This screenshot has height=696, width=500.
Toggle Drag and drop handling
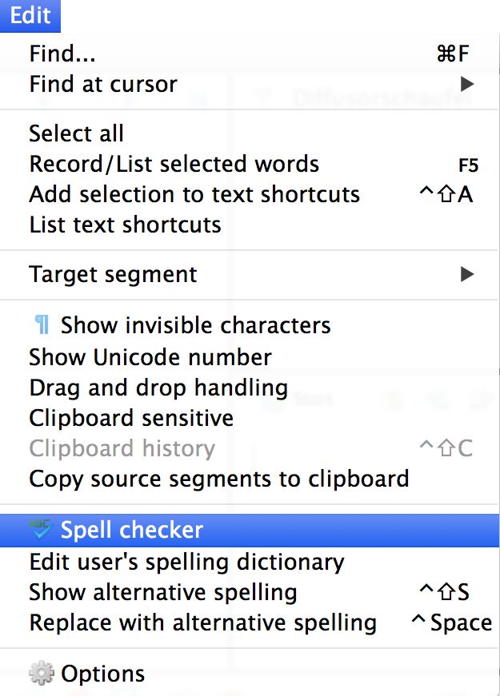158,388
